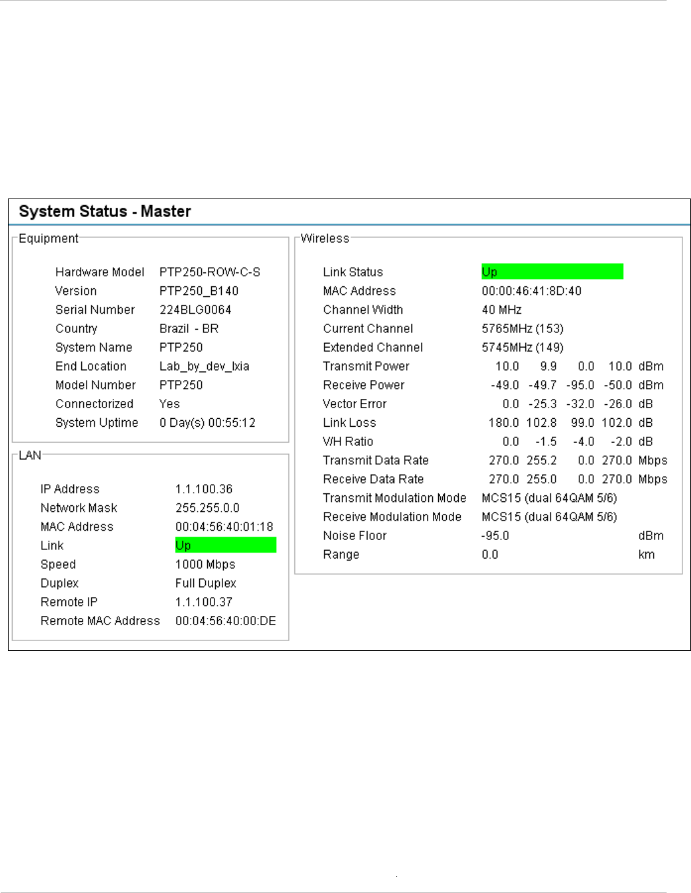
Task: Click the Remote MAC Address label
Action: tap(100, 621)
